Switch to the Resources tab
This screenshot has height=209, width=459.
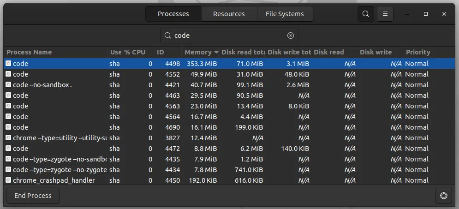tap(229, 14)
